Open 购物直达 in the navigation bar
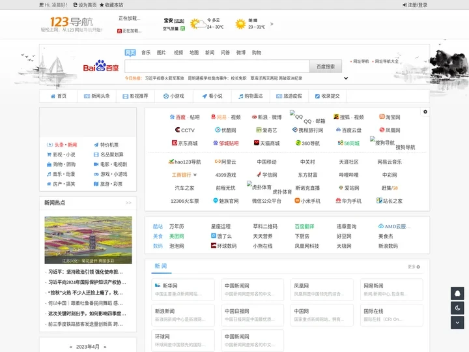This screenshot has width=469, height=352. [x=250, y=96]
